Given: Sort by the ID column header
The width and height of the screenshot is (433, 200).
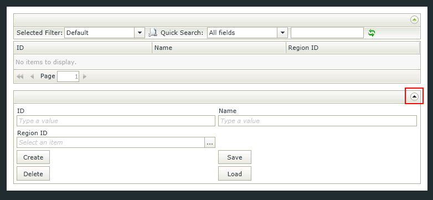Looking at the screenshot, I should [x=83, y=48].
